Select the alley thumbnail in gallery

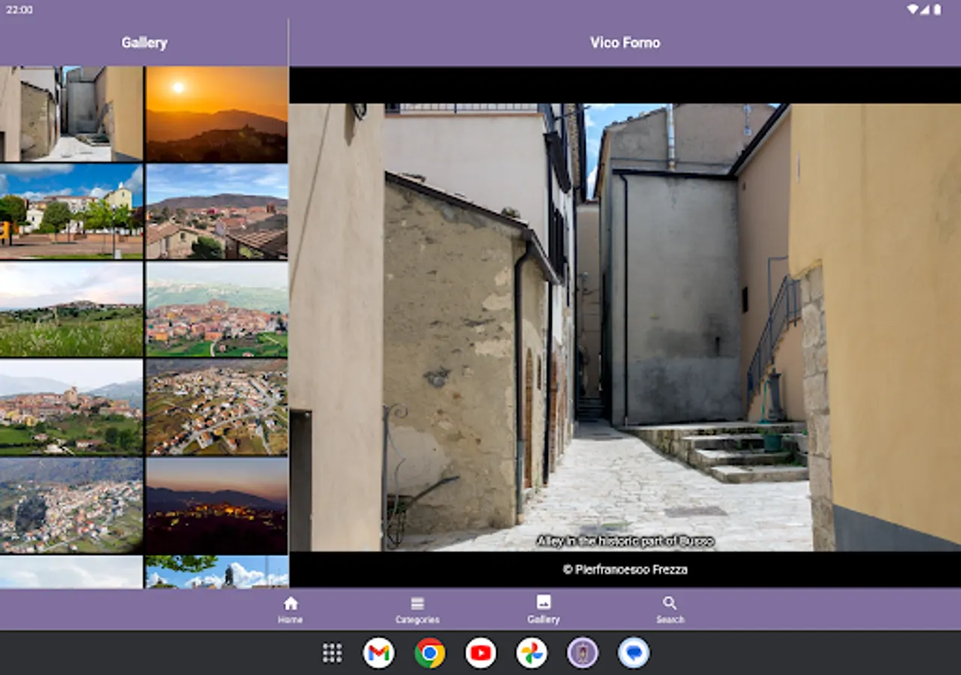coord(71,114)
